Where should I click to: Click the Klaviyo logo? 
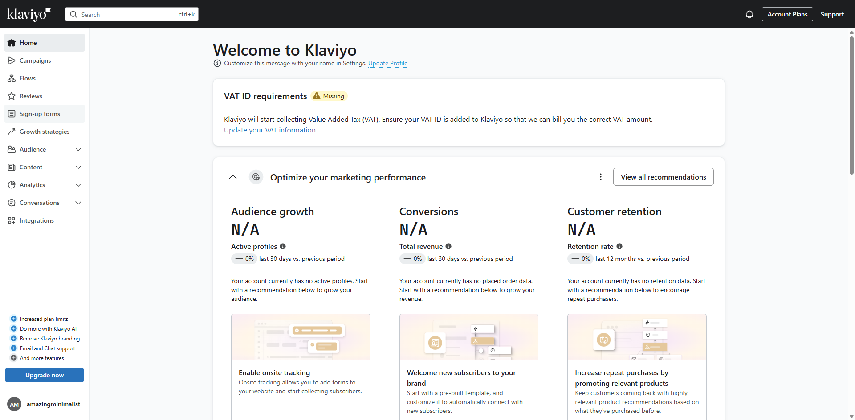[x=28, y=14]
